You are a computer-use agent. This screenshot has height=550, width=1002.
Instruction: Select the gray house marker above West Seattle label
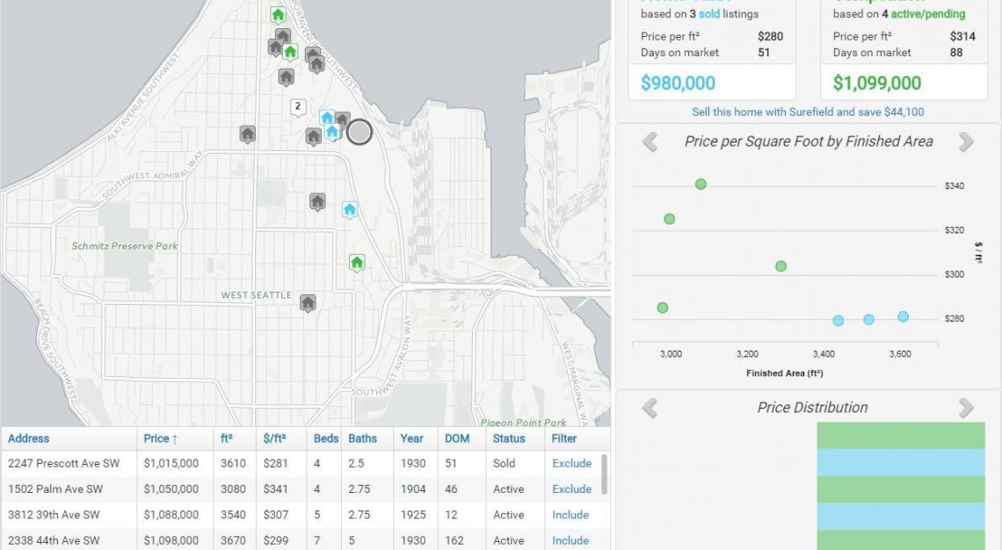pyautogui.click(x=308, y=302)
